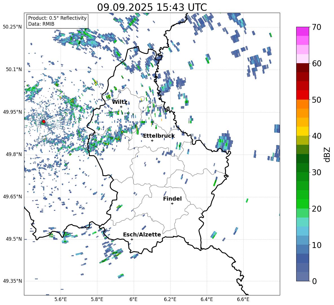334x305 pixels.
Task: Click the dark red colorbar segment below 60
Action: (302, 68)
